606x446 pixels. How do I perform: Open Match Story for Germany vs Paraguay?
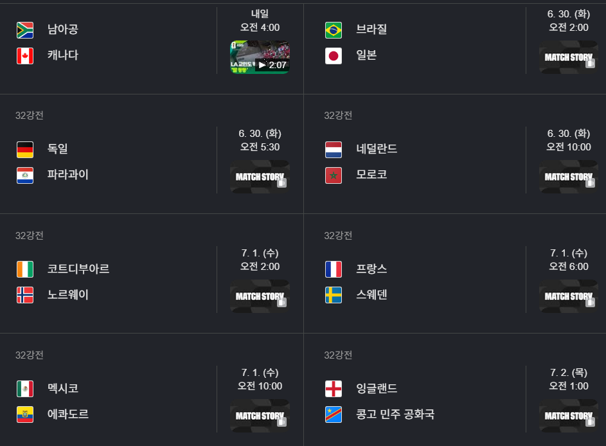260,177
